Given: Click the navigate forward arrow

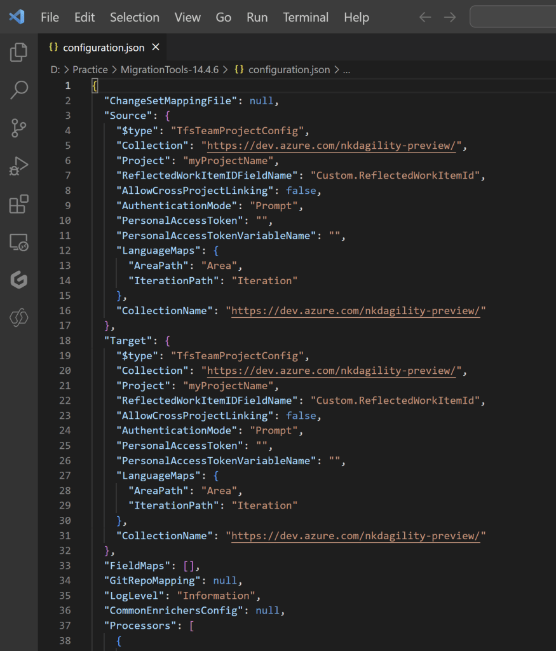Looking at the screenshot, I should [x=450, y=17].
